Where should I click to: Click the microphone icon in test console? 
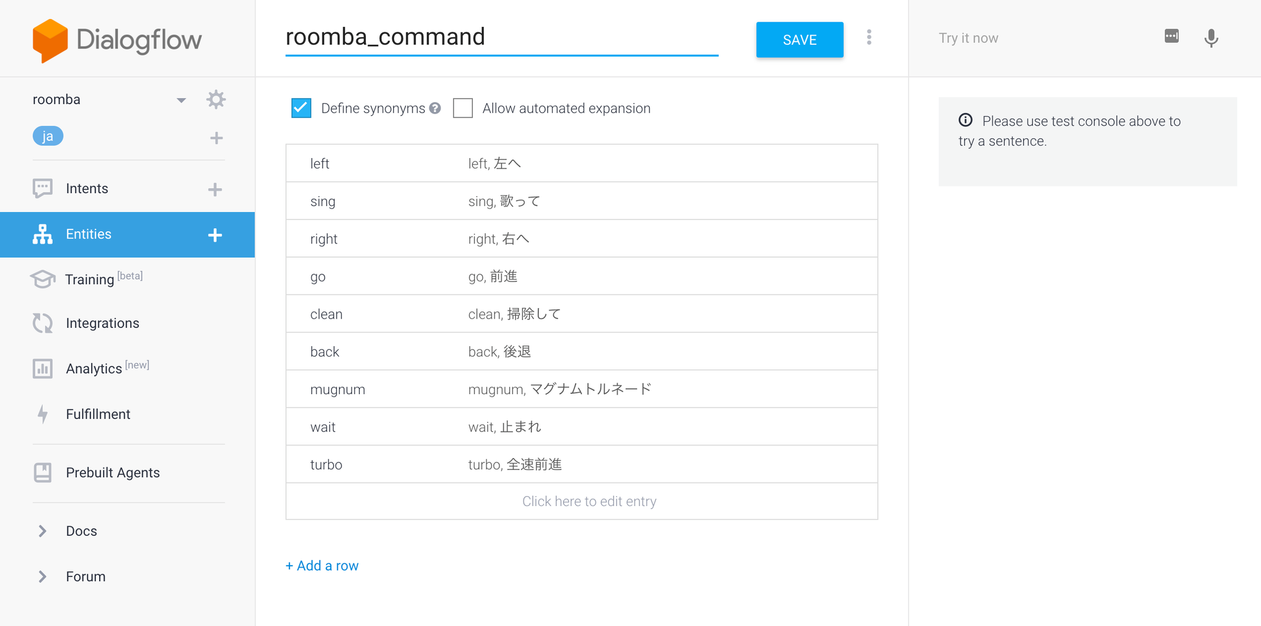click(1211, 38)
